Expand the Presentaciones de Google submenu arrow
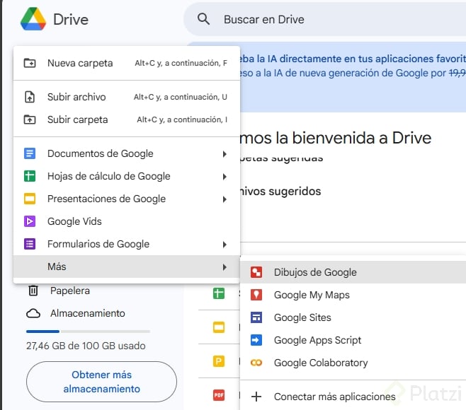Image resolution: width=466 pixels, height=410 pixels. click(225, 199)
